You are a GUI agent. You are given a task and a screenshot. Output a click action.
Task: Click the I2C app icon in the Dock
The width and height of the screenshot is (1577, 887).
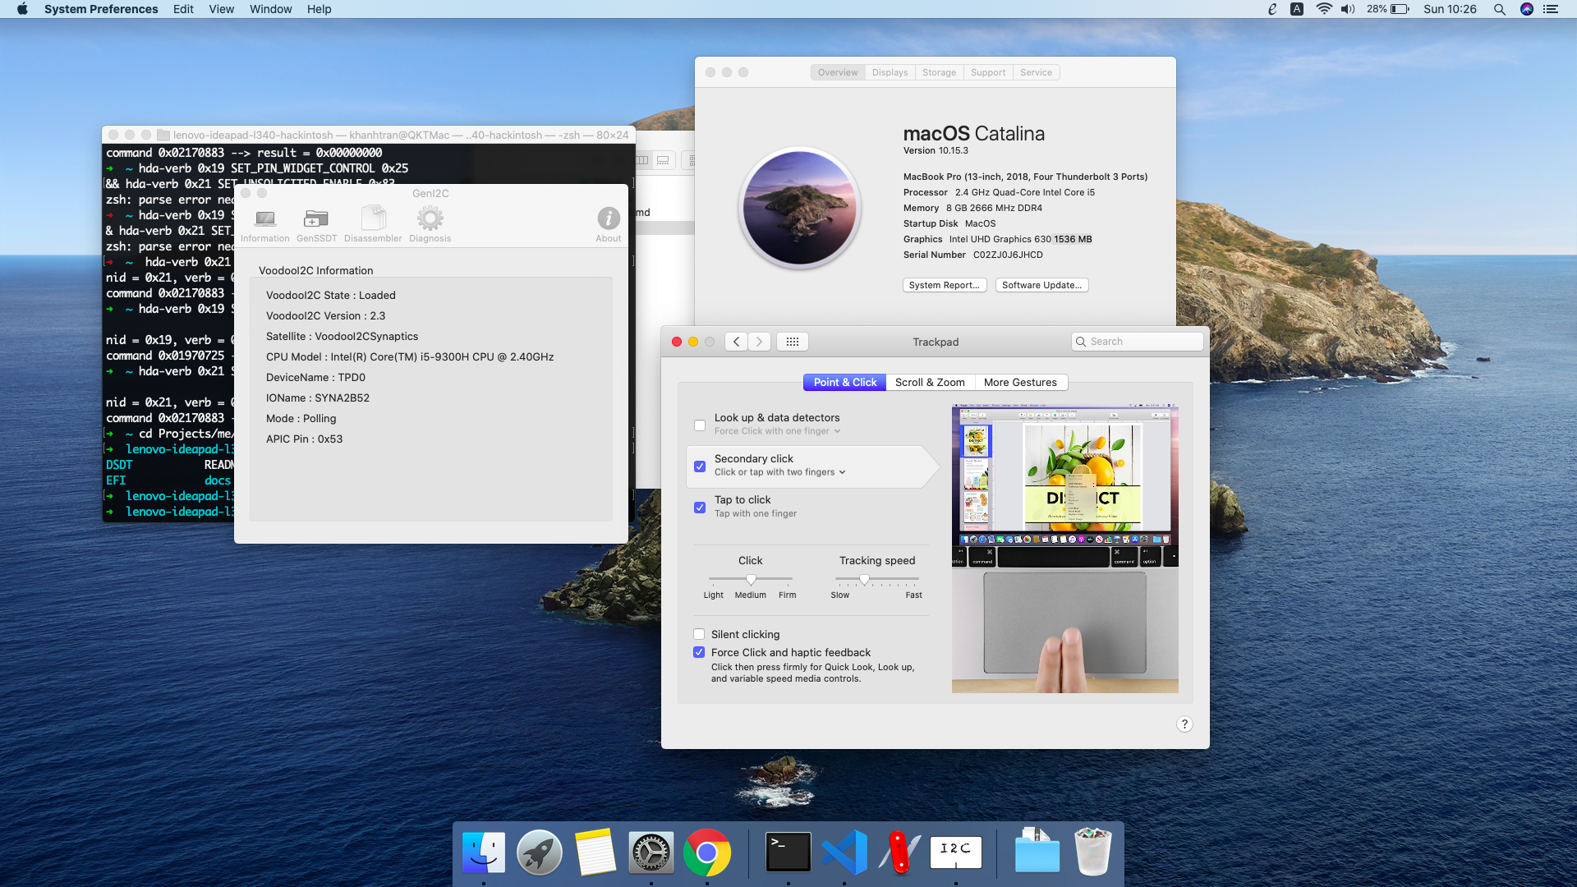955,853
